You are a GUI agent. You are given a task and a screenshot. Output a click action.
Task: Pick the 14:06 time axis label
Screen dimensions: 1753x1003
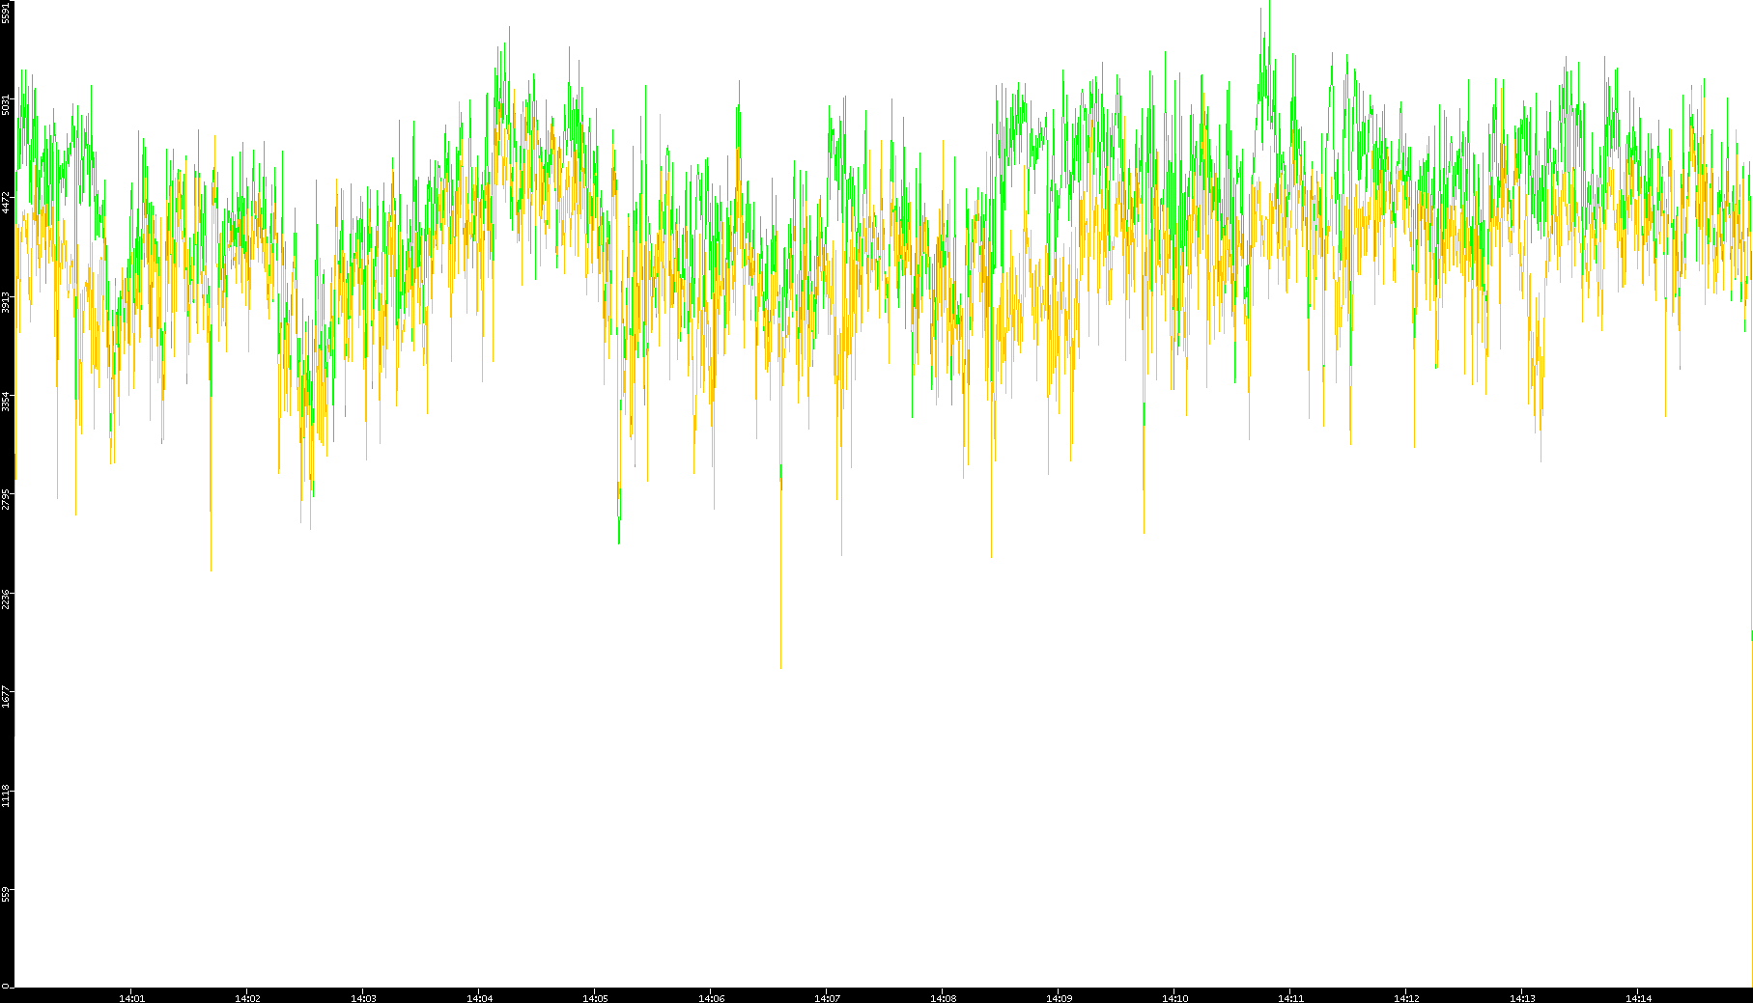pyautogui.click(x=711, y=998)
